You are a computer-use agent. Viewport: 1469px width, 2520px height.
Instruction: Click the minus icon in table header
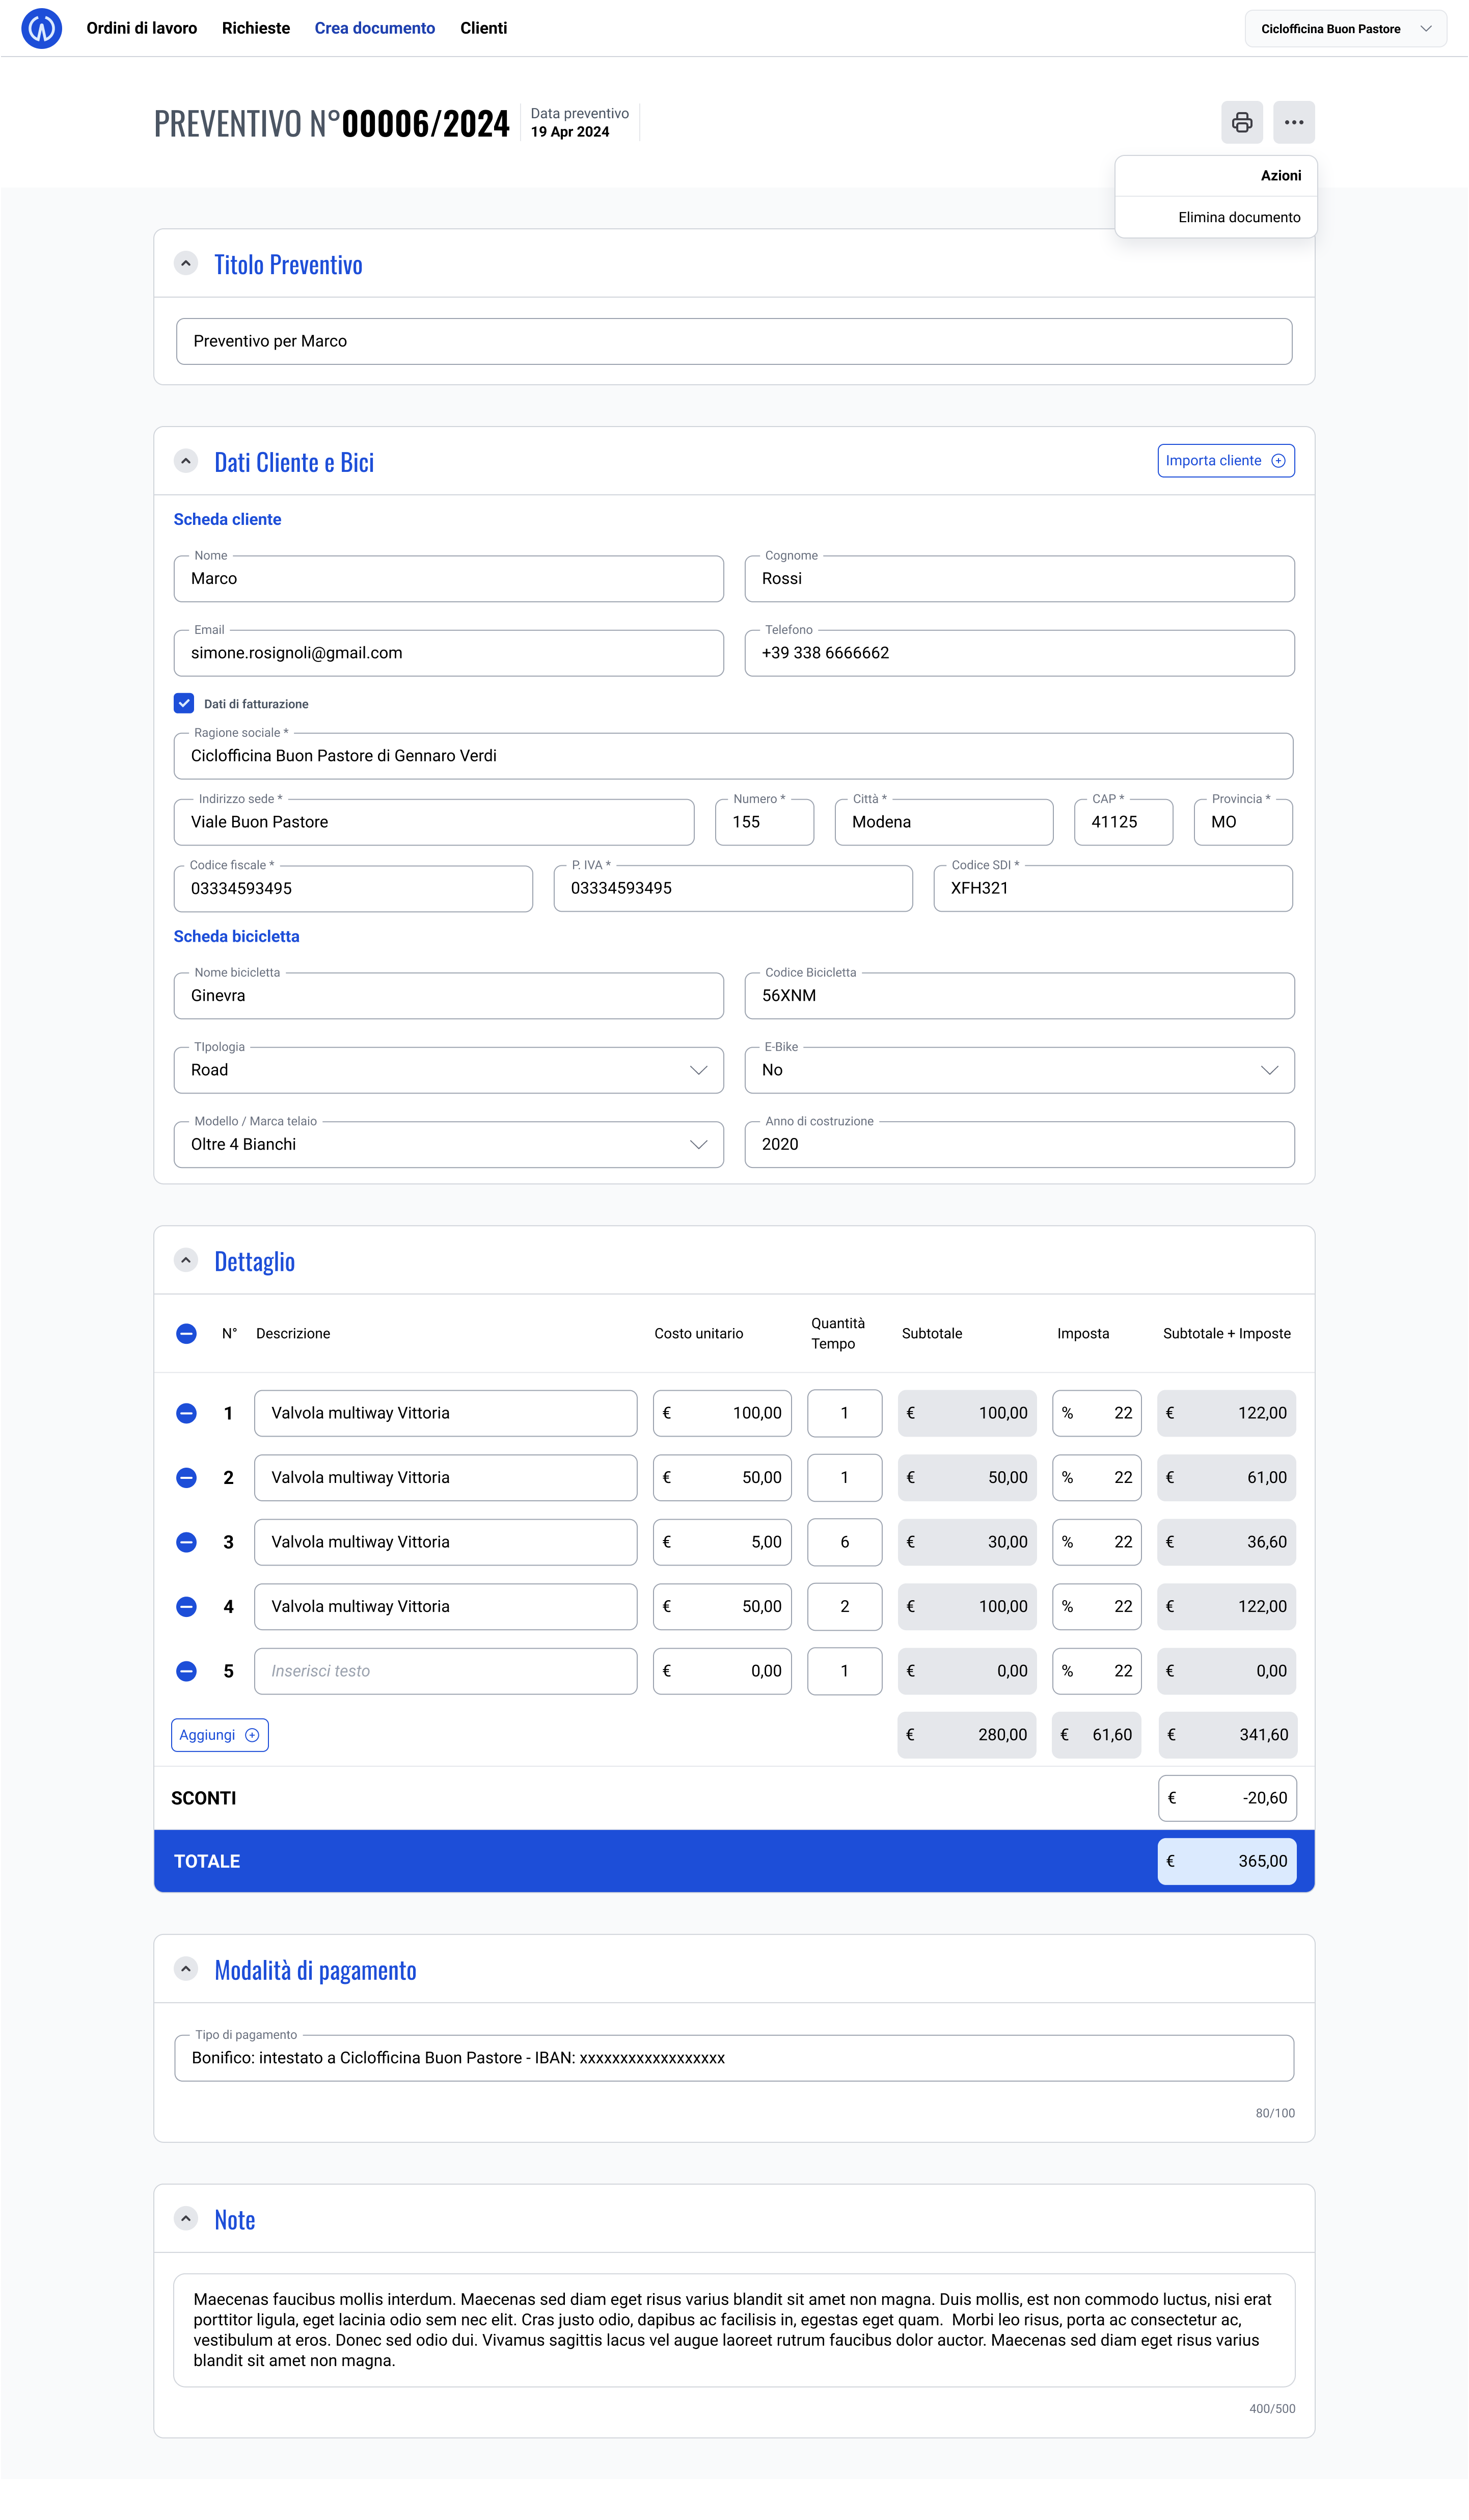[186, 1333]
